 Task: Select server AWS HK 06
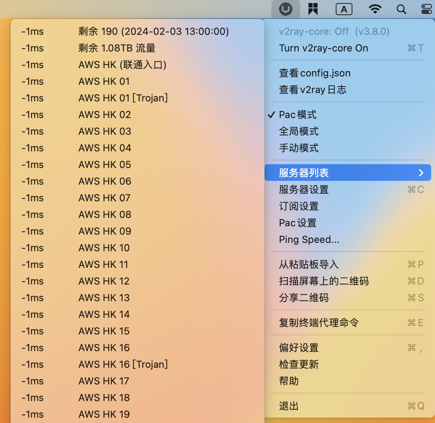[138, 181]
